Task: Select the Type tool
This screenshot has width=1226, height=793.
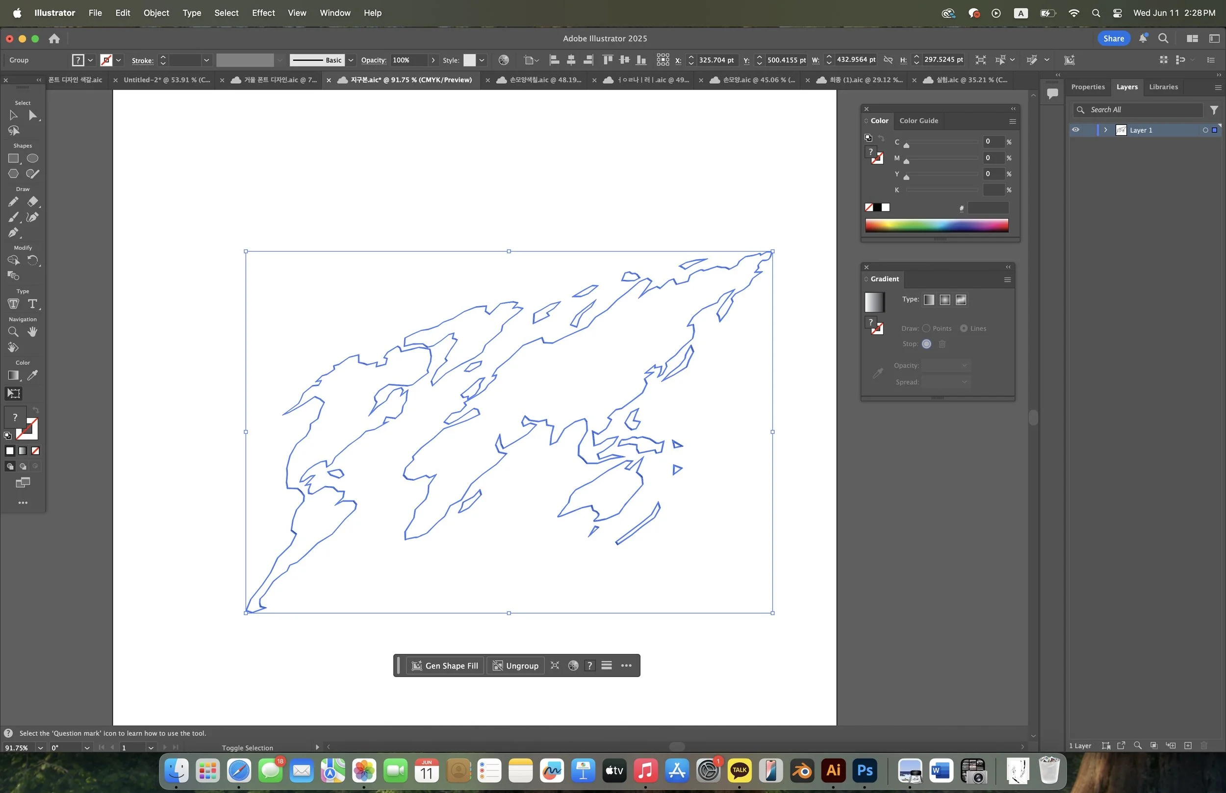Action: [32, 304]
